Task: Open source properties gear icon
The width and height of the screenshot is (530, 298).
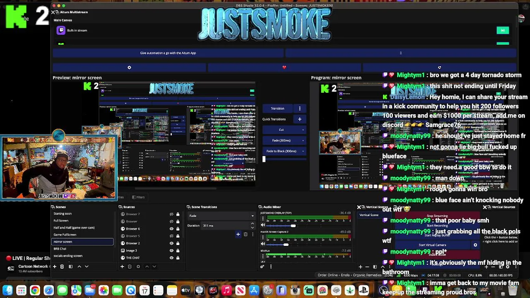Action: [x=138, y=267]
